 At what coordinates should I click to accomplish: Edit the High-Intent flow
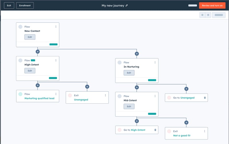[x=30, y=71]
